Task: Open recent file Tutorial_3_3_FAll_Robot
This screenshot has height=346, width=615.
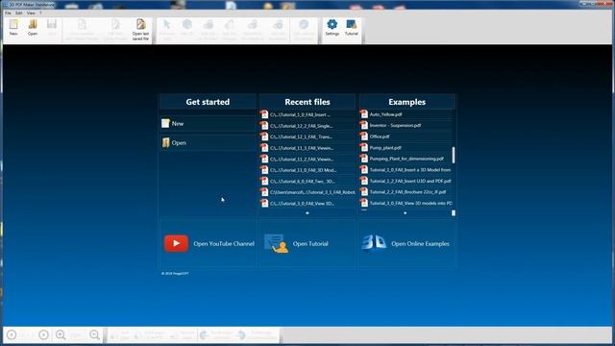Action: [307, 192]
